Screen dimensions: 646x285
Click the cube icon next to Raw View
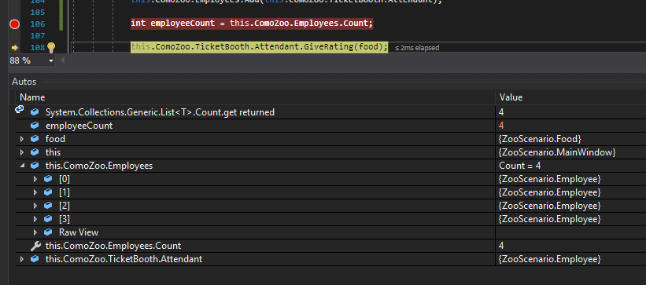tap(48, 232)
